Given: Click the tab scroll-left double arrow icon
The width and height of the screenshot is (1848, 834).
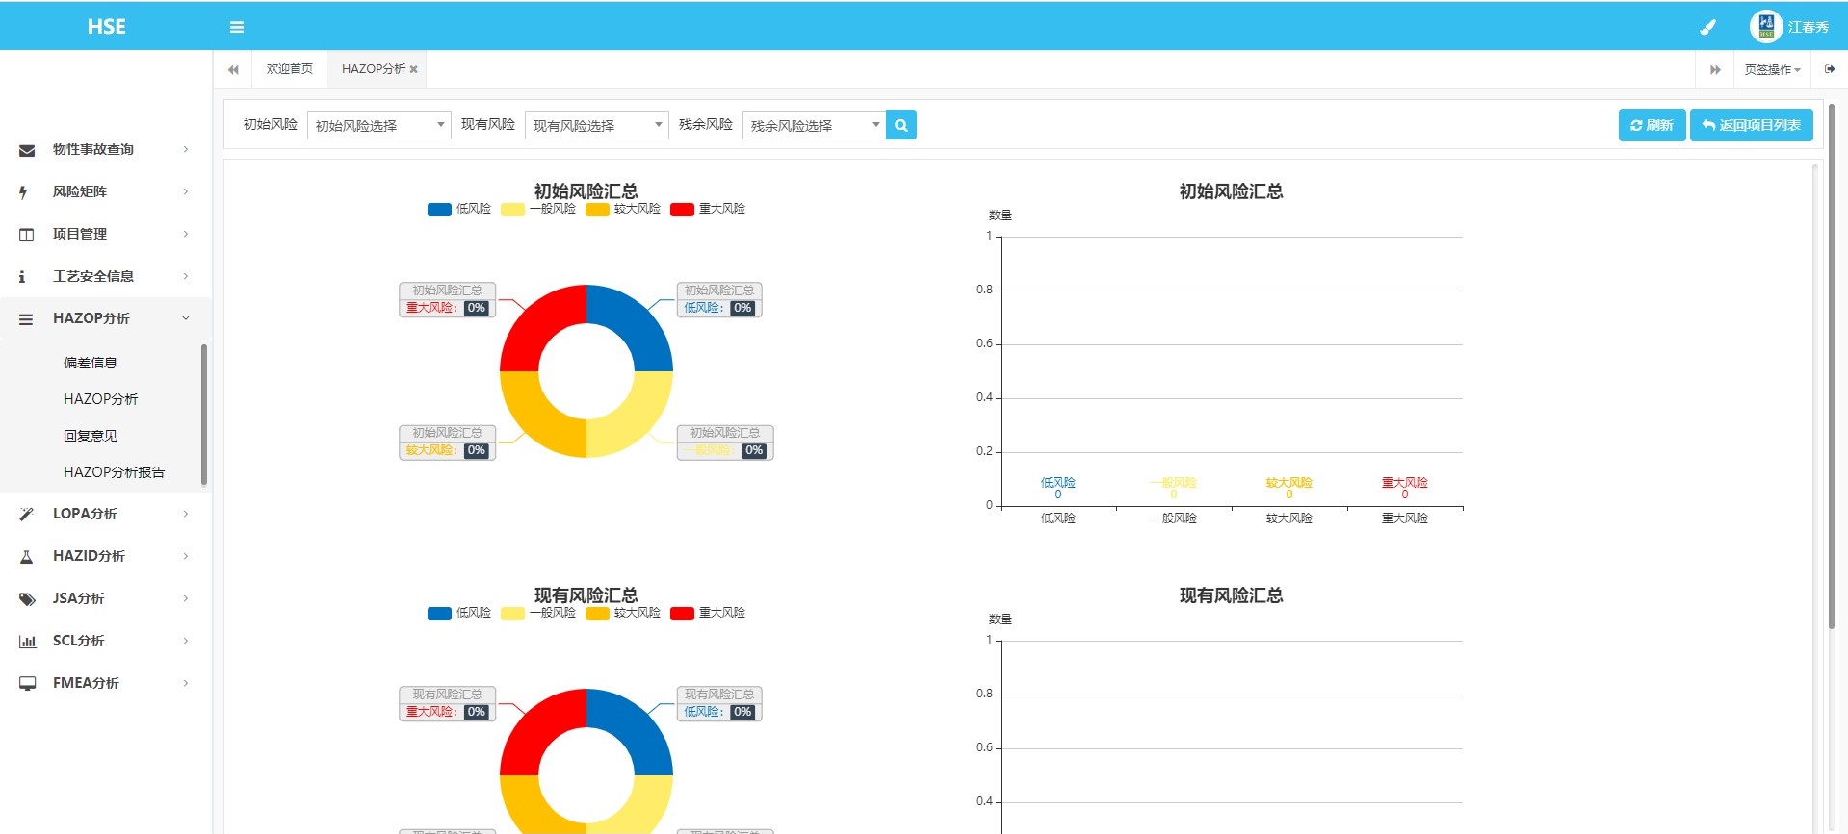Looking at the screenshot, I should click(233, 69).
